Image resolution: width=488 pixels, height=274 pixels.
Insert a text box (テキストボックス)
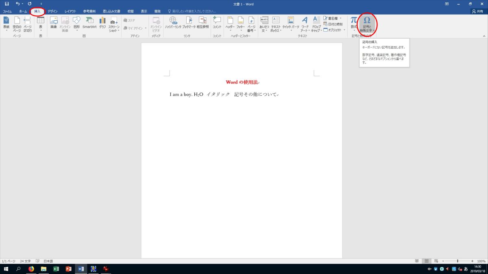pos(276,24)
